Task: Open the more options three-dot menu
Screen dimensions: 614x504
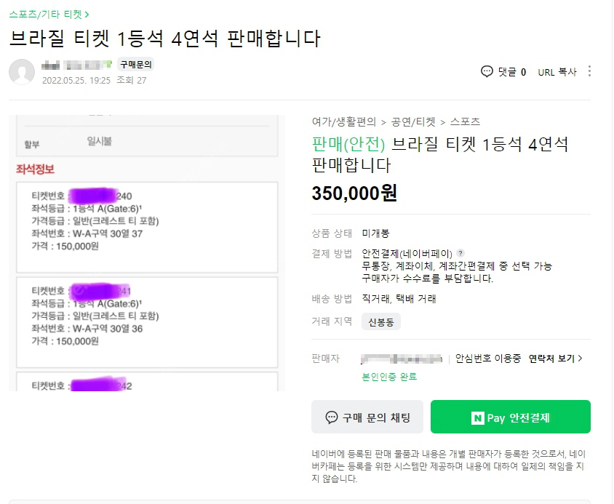Action: (589, 71)
